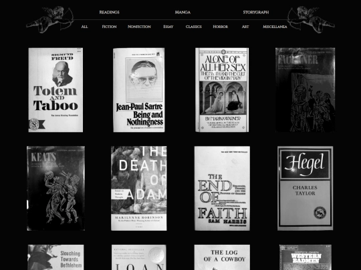Open Slouching Towards Bethlehem cover

[55, 257]
